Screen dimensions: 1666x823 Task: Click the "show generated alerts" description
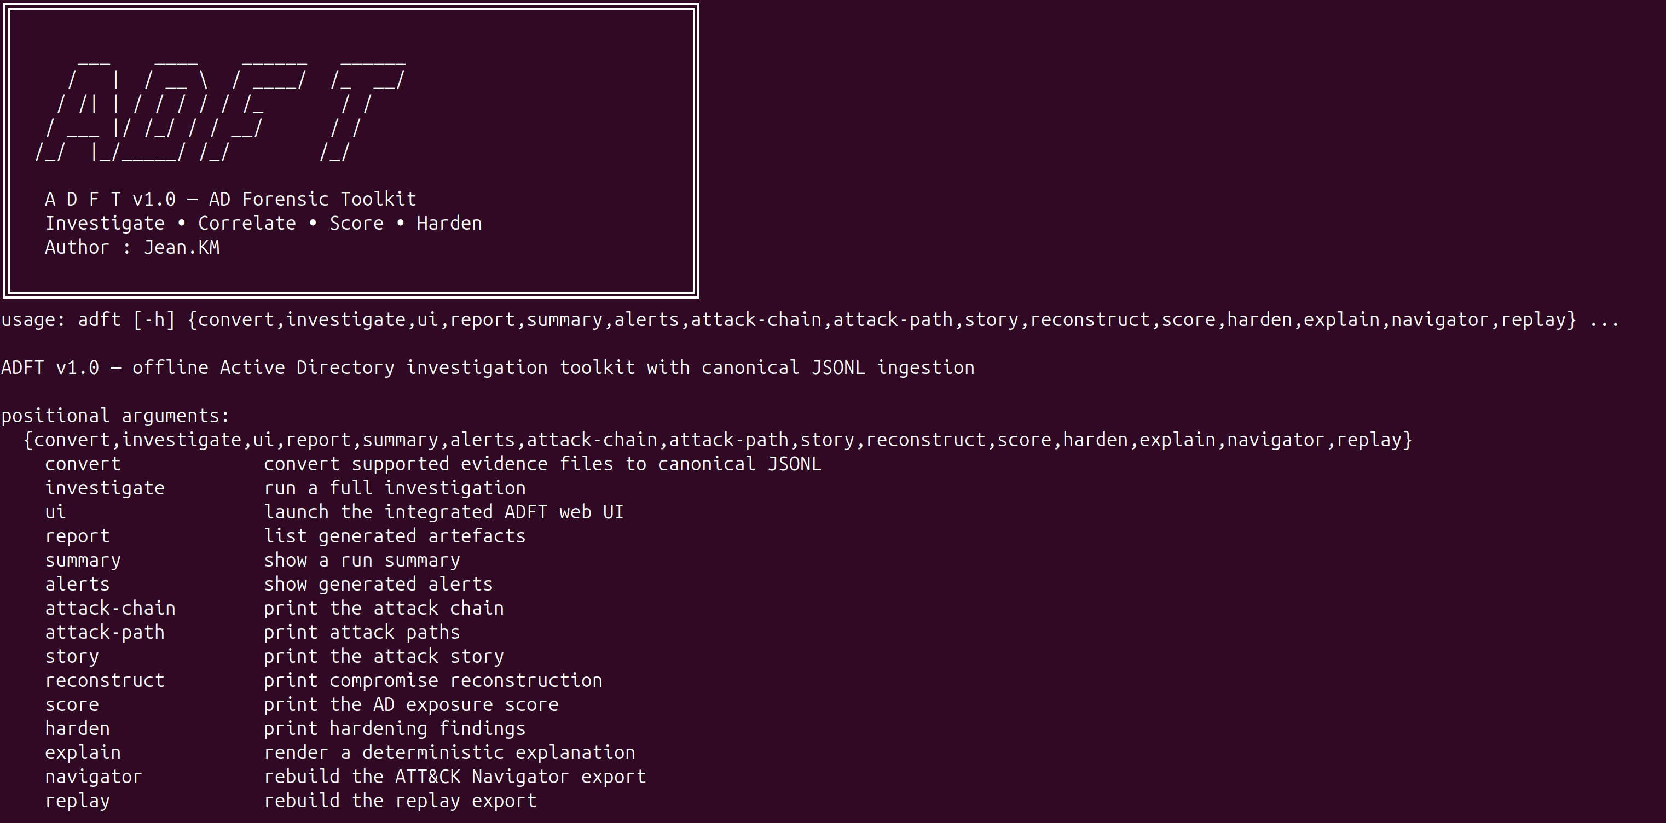pos(378,584)
